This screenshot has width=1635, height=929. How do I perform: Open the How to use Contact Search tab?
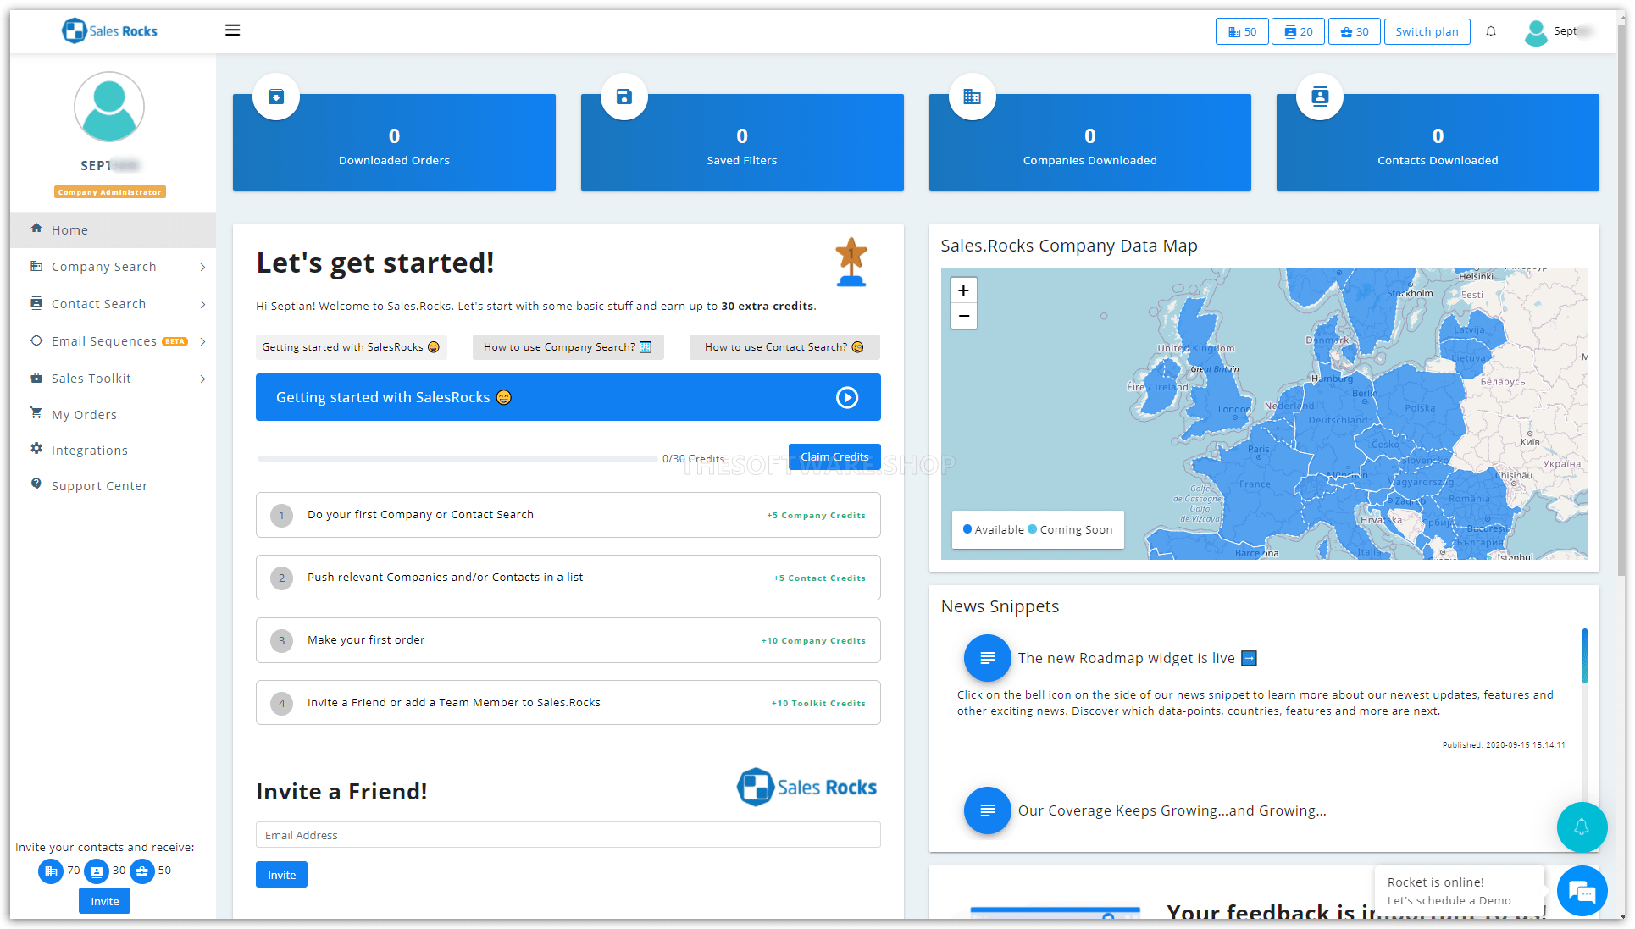784,346
